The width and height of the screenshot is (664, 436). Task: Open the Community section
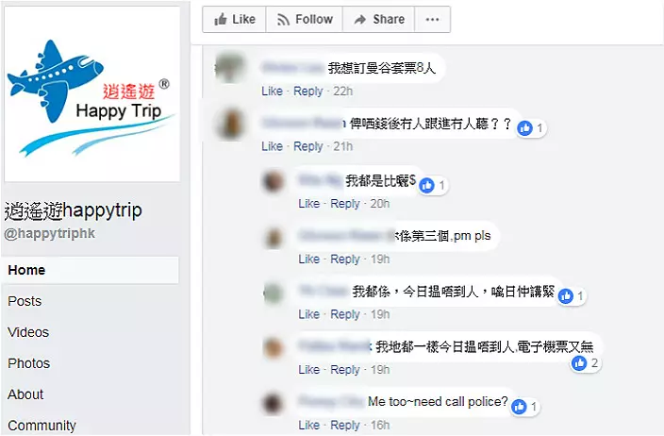coord(41,425)
